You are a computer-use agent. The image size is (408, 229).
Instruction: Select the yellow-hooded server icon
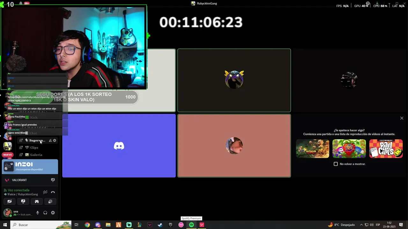[x=7, y=146]
